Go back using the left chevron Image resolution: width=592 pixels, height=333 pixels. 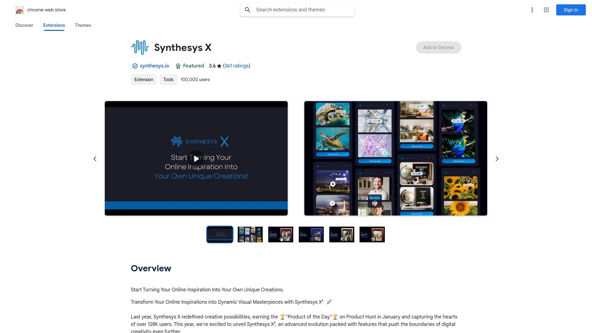(95, 158)
